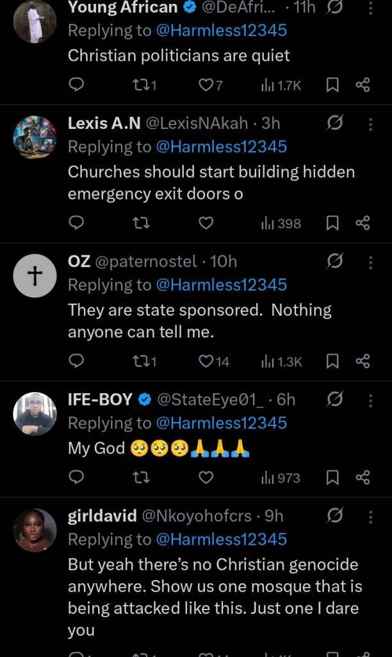Repost OZ's state sponsored tweet
This screenshot has width=392, height=657.
(x=143, y=361)
